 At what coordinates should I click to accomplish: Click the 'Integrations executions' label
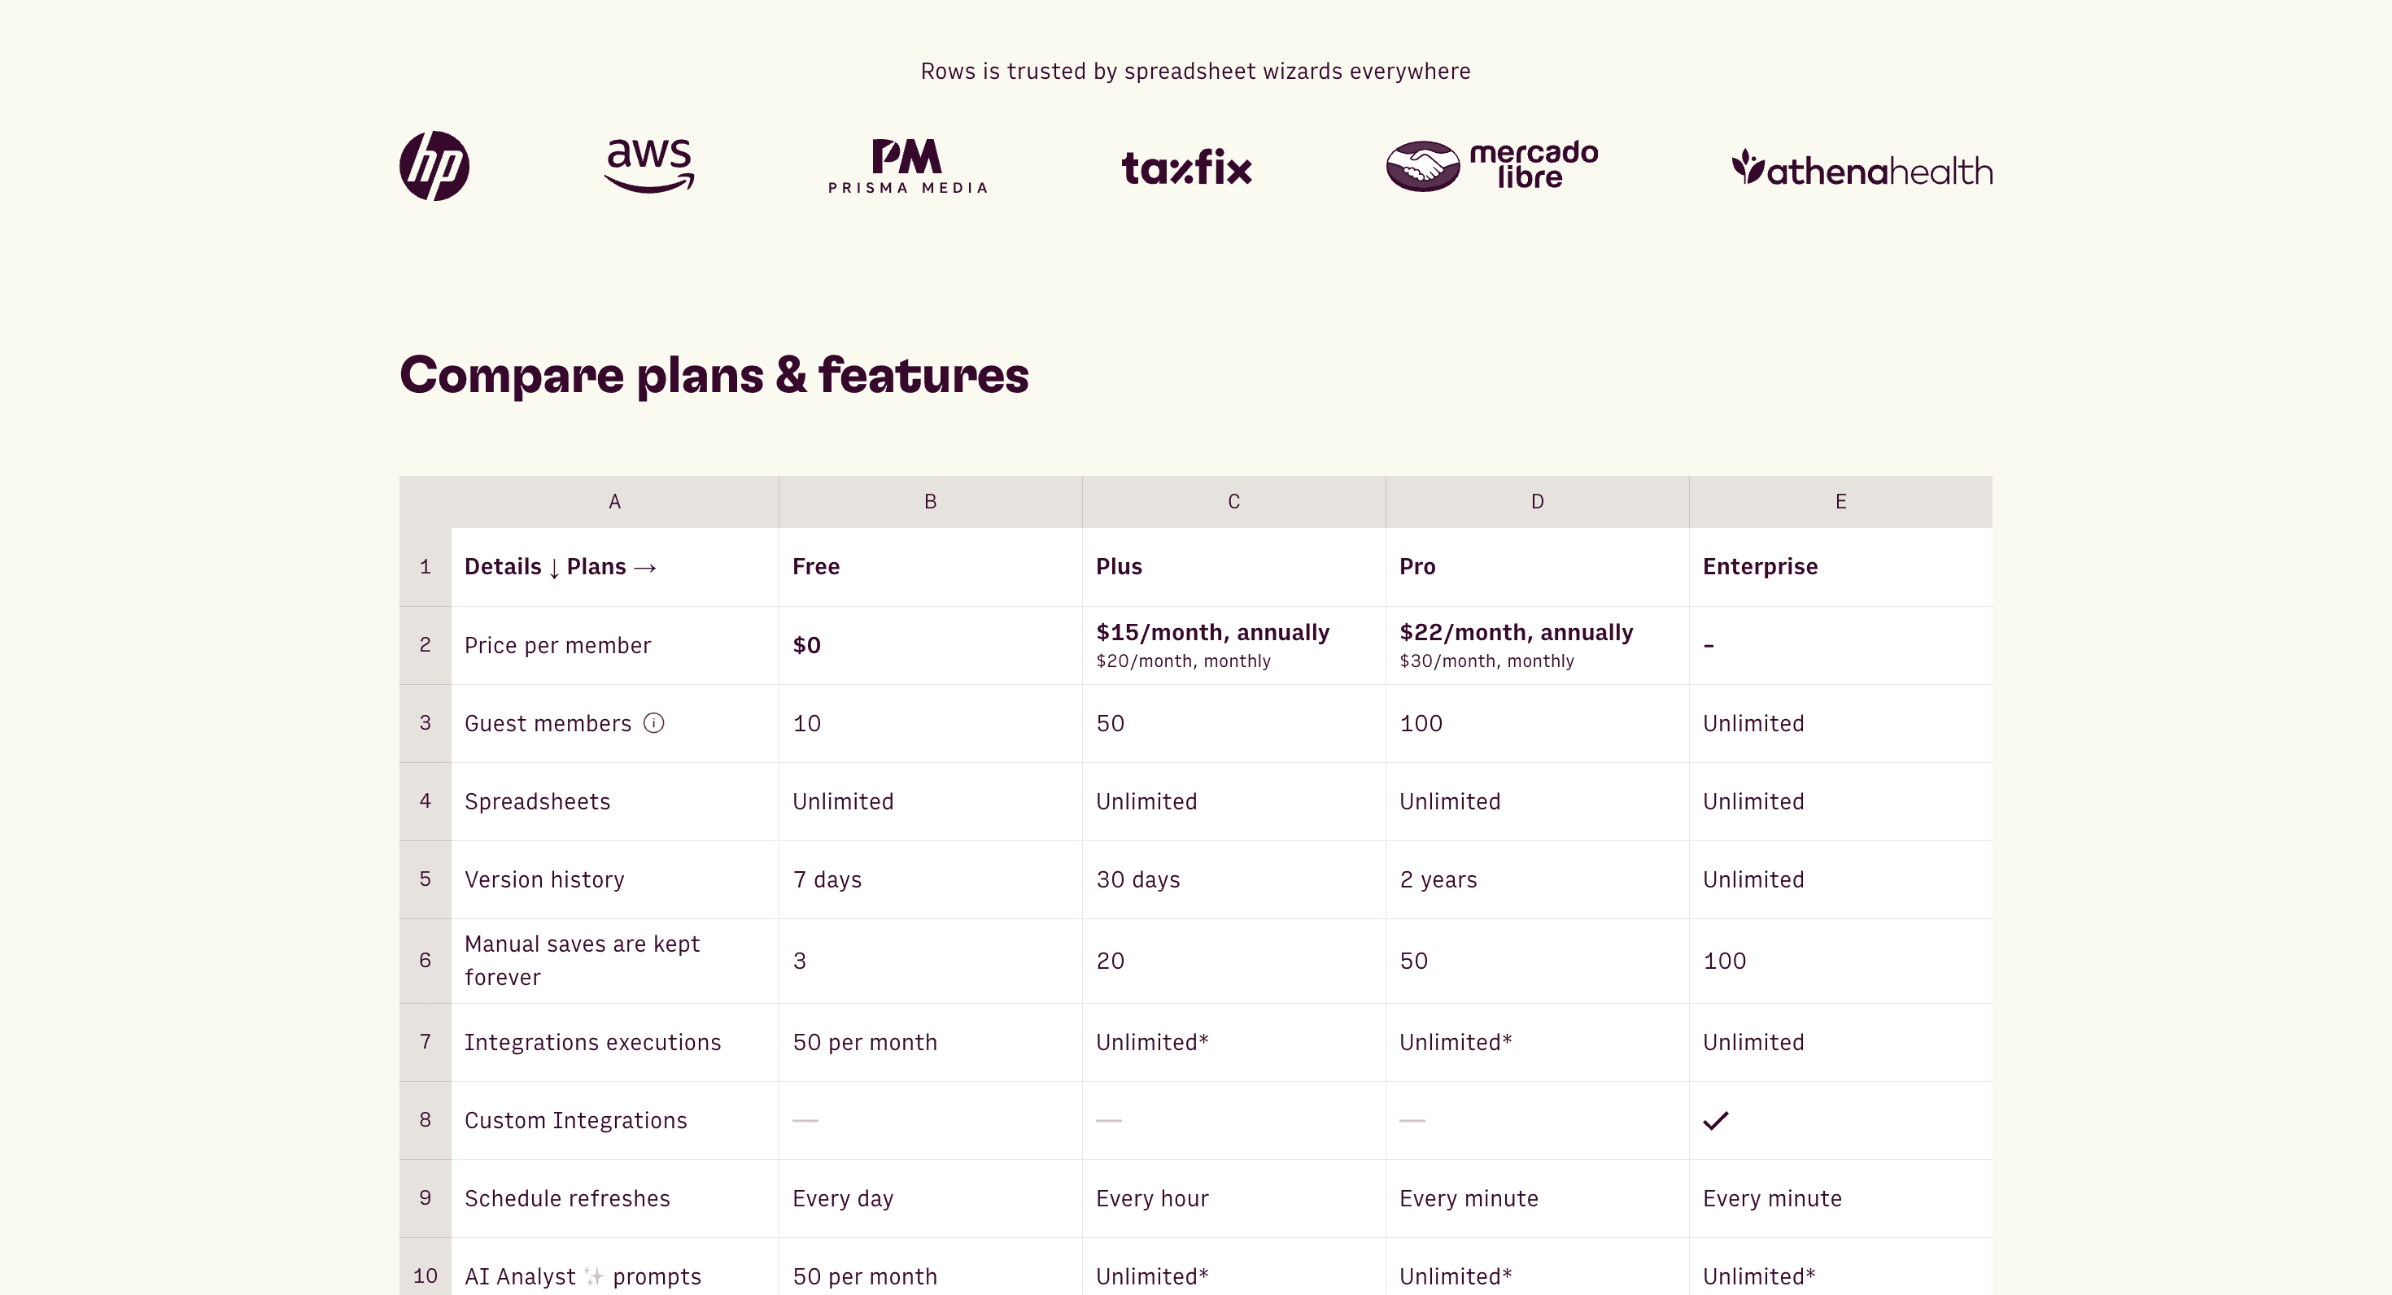pyautogui.click(x=592, y=1043)
